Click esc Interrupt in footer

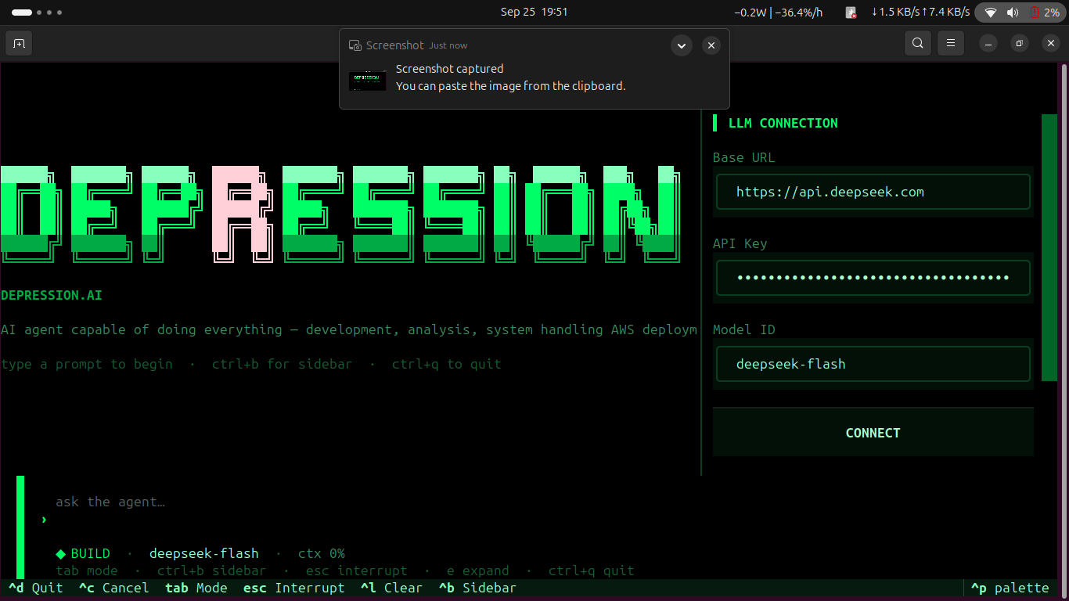294,588
